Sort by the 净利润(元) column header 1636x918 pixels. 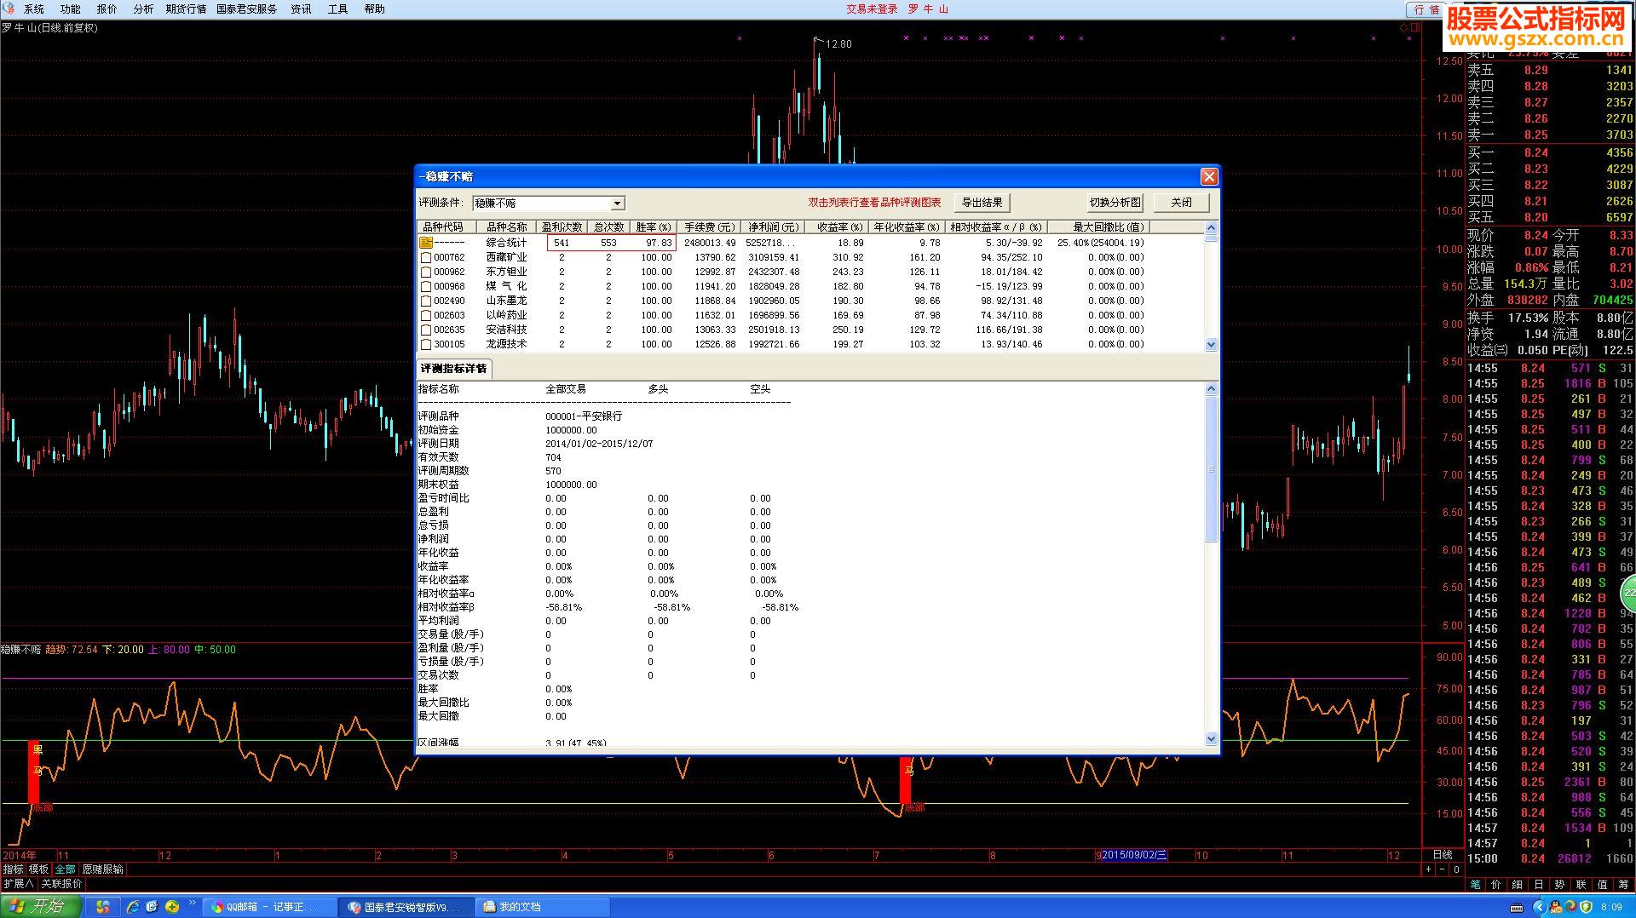[x=774, y=227]
